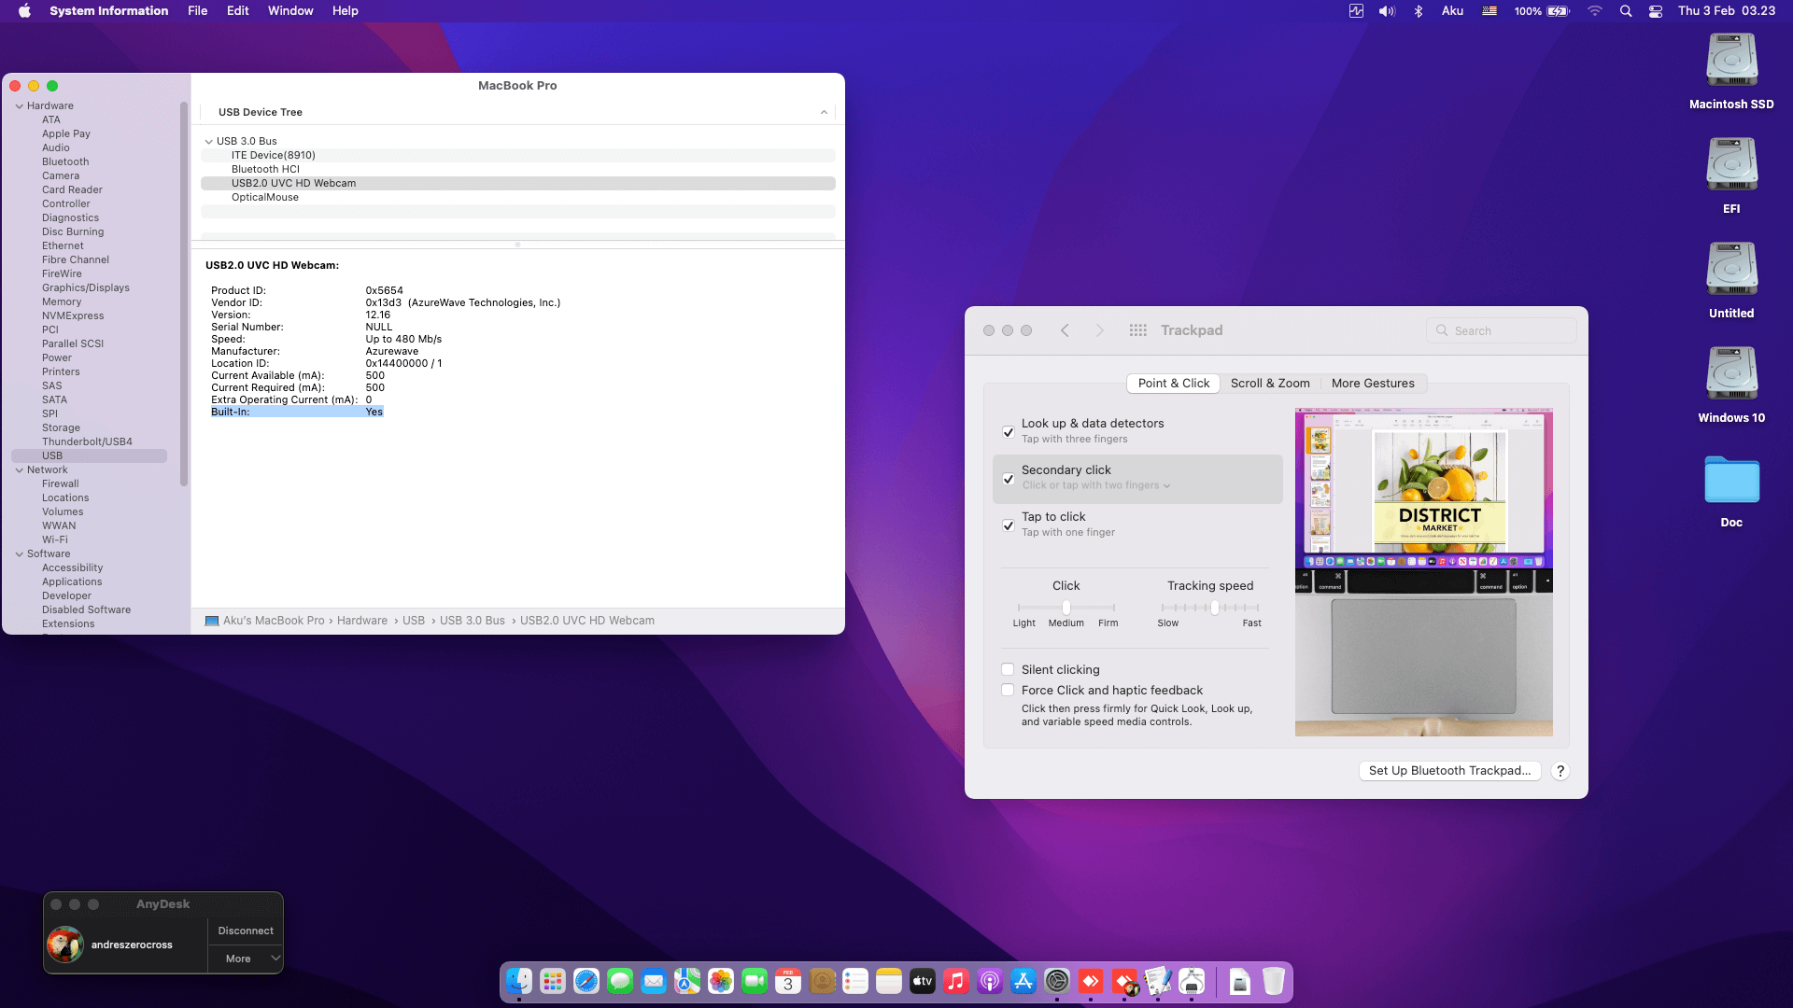Collapse the USB 3.0 Bus tree item
Screen dimensions: 1793x1008
coord(209,141)
